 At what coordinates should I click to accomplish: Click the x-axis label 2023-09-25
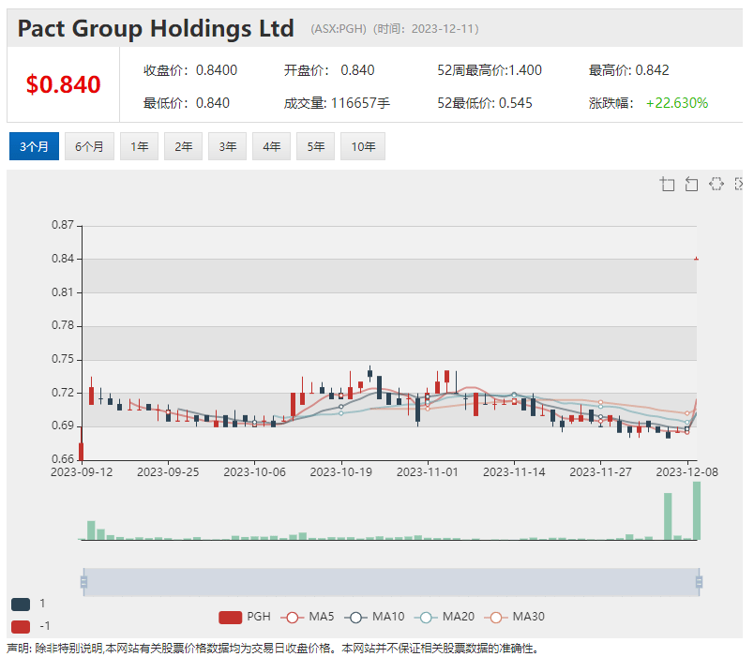pos(168,472)
